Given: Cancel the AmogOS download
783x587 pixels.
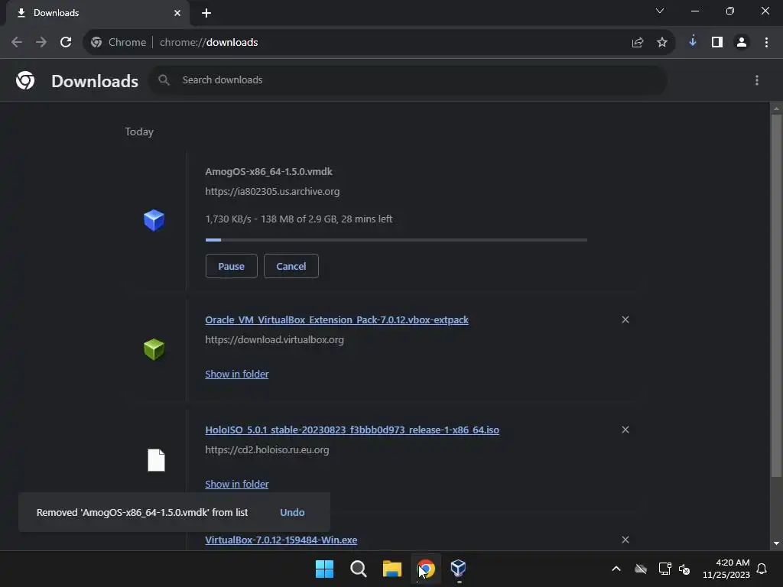Looking at the screenshot, I should [291, 266].
